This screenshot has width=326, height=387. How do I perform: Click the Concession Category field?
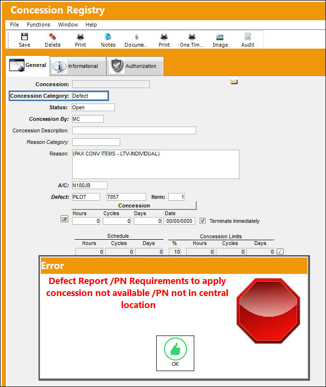pos(90,96)
